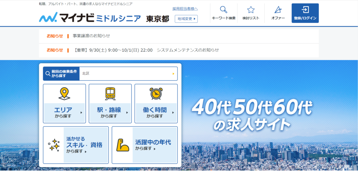Click the 前回の検索条件から探す label
The height and width of the screenshot is (173, 358).
pyautogui.click(x=62, y=74)
